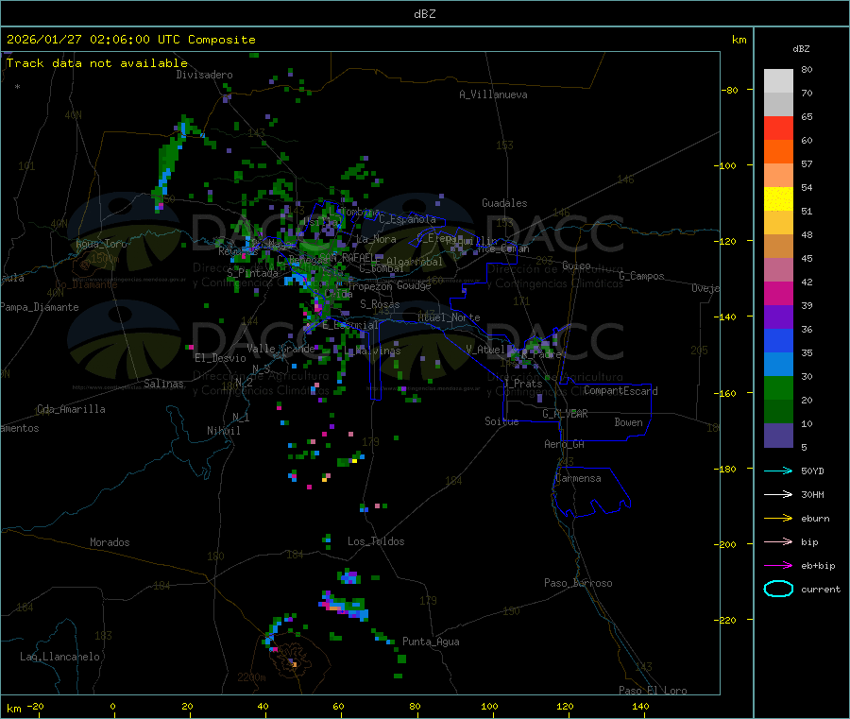
Task: Click the Soitue map label
Action: (x=501, y=421)
